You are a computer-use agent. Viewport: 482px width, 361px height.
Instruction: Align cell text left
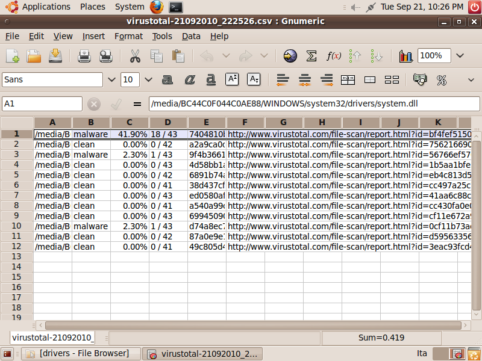point(283,80)
